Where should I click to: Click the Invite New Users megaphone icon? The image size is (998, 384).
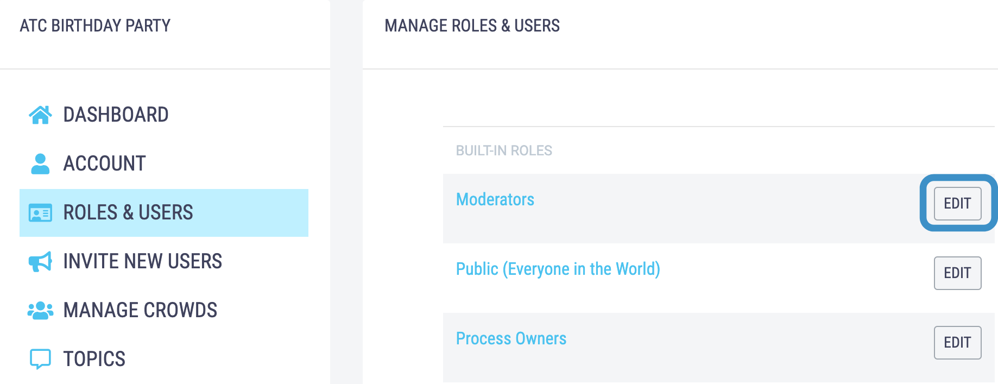40,262
